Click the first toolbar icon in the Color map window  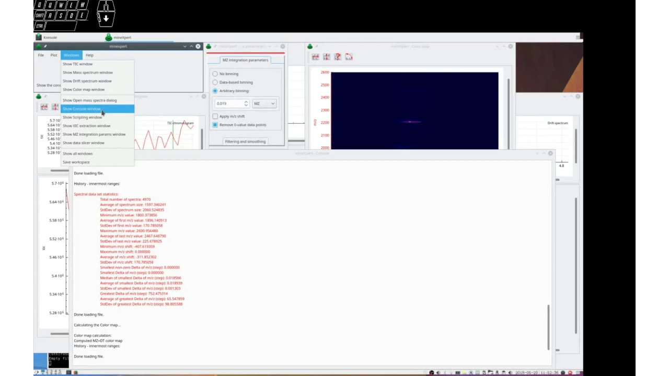coord(315,57)
